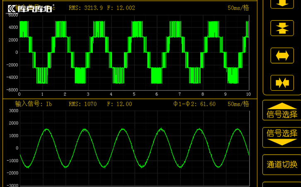Click the Φ1-Φ2: 61.60 phase readout

coord(194,104)
